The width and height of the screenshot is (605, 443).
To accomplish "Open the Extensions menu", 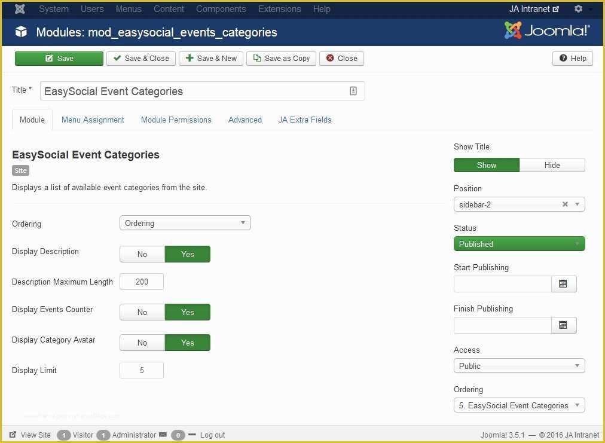I will point(279,9).
